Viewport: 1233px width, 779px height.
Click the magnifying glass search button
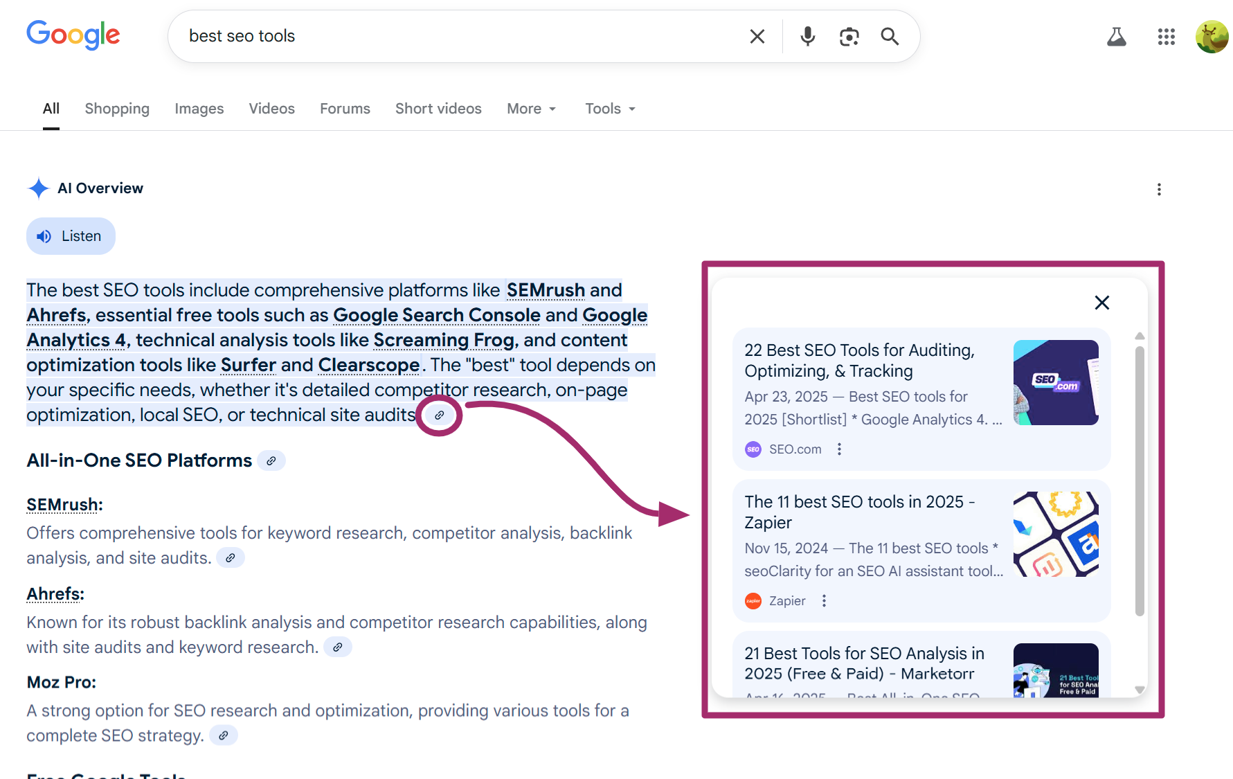coord(890,36)
